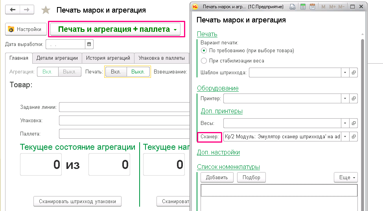The height and width of the screenshot is (211, 383).
Task: Open the Сканер linked item icon
Action: pos(354,136)
